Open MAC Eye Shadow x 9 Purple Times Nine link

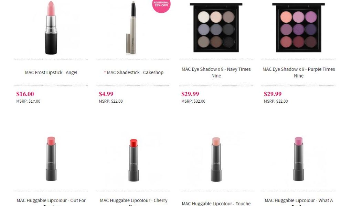tap(299, 72)
